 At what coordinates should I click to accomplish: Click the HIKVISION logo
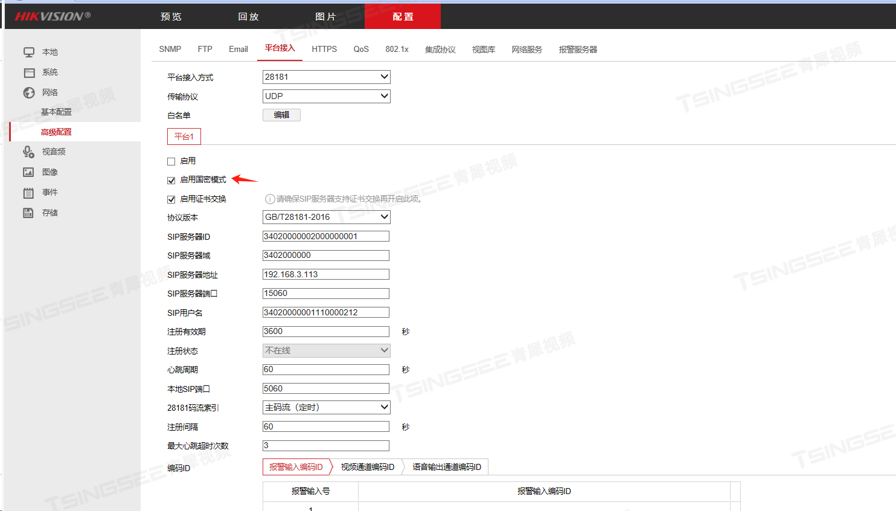[x=53, y=16]
